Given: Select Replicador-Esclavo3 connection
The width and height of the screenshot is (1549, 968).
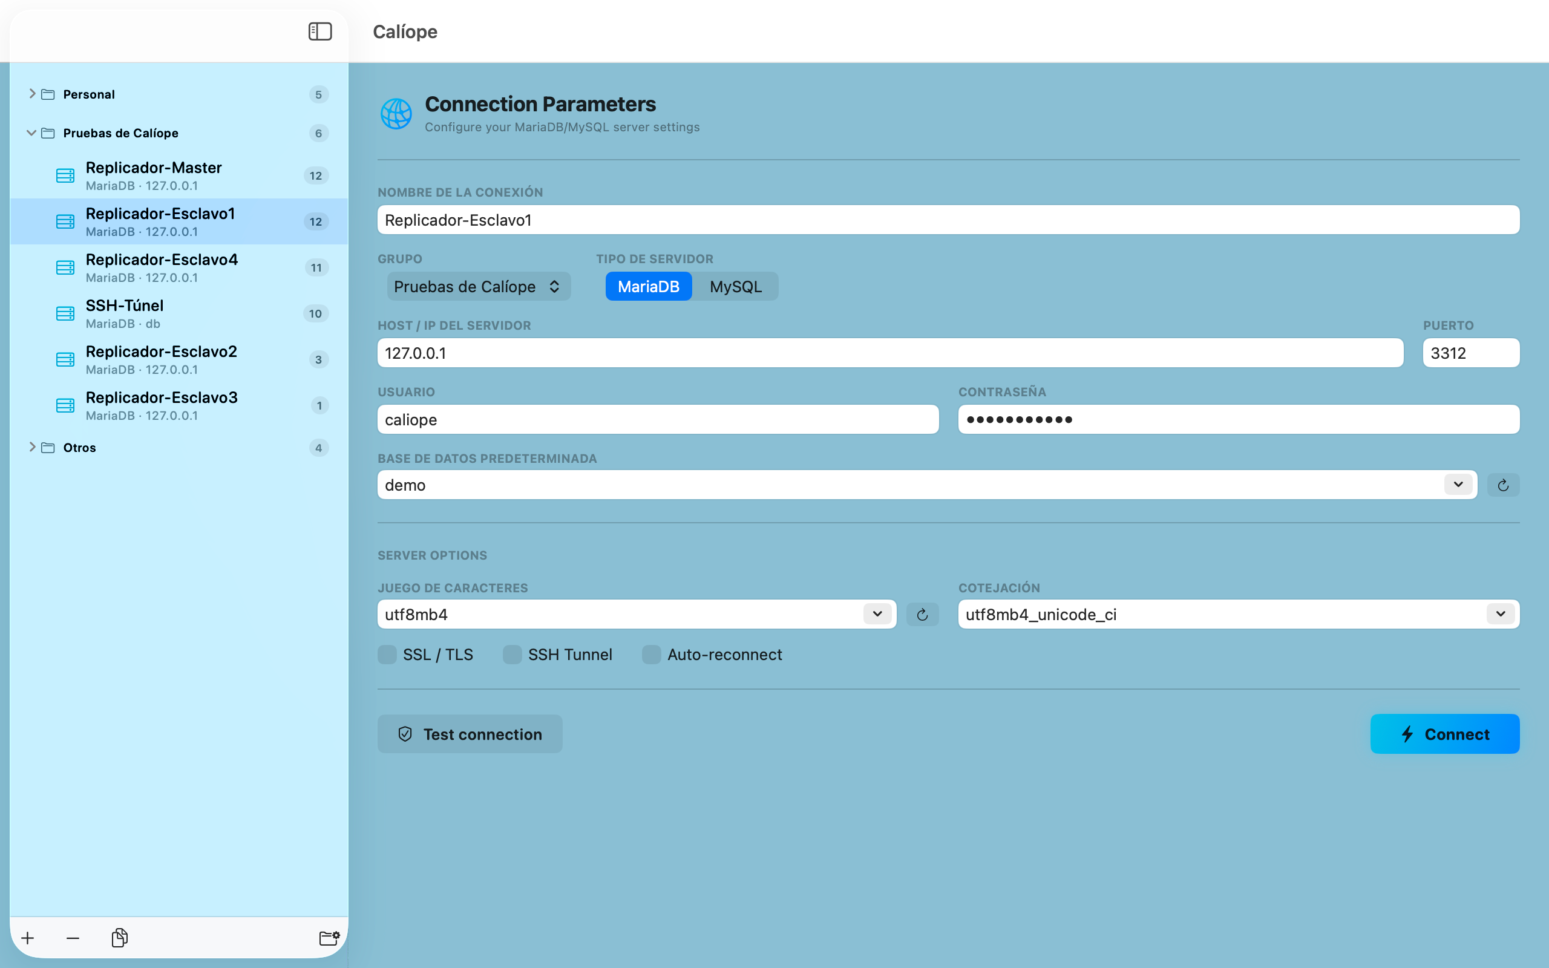Looking at the screenshot, I should [x=179, y=405].
